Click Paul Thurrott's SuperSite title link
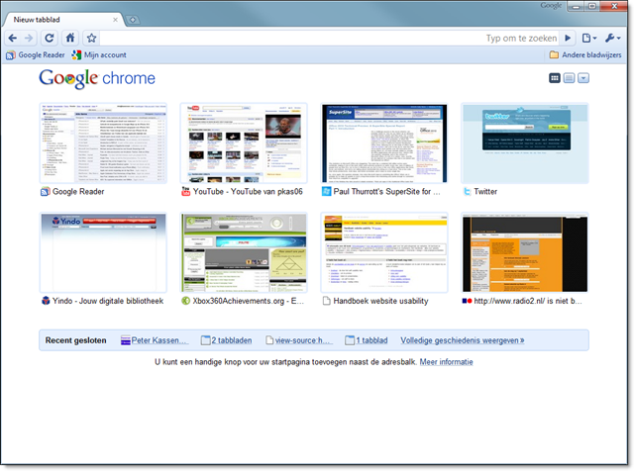Viewport: 634px width, 471px height. [387, 192]
